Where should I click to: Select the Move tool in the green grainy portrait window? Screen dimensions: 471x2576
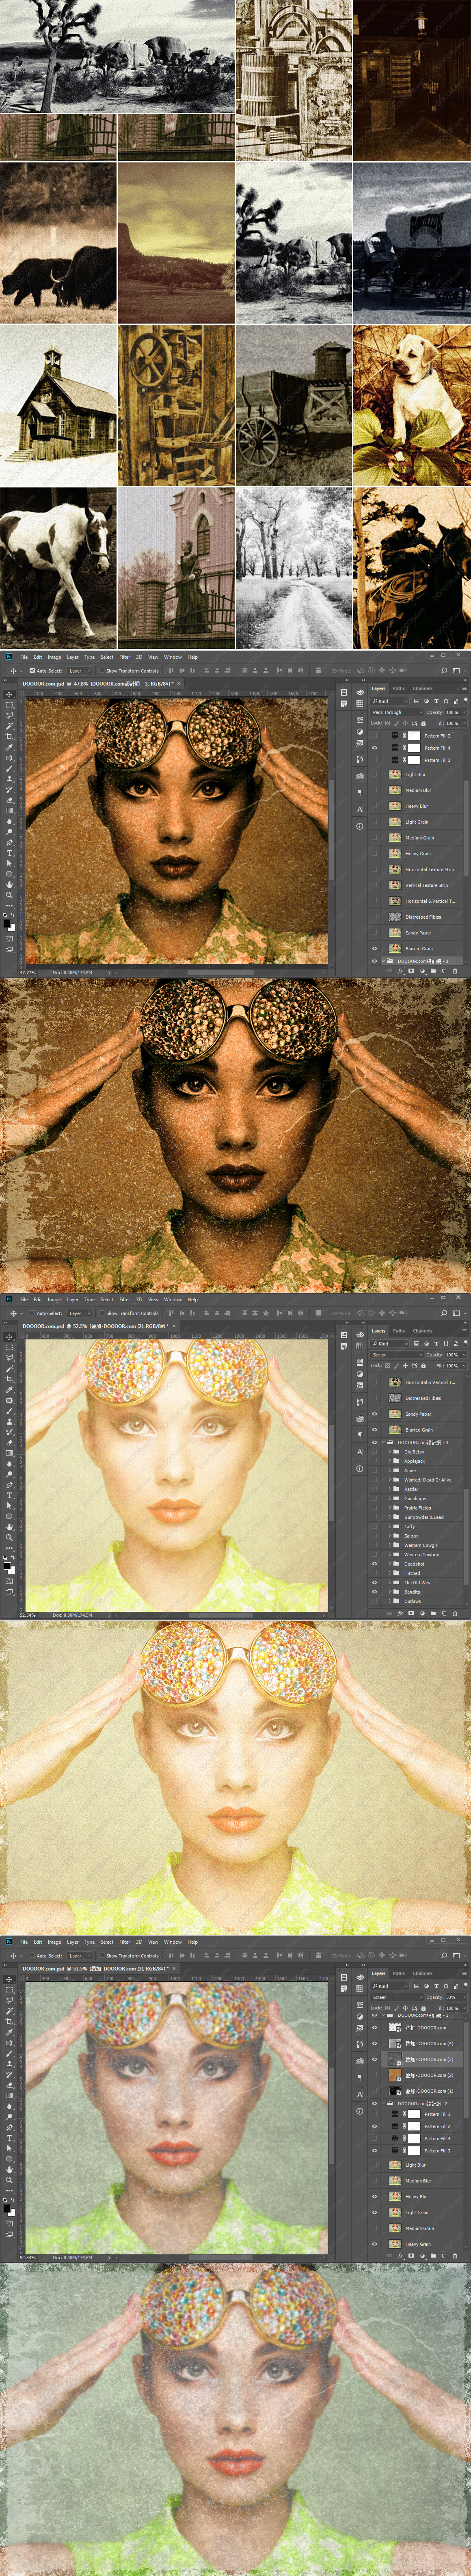(x=9, y=1979)
